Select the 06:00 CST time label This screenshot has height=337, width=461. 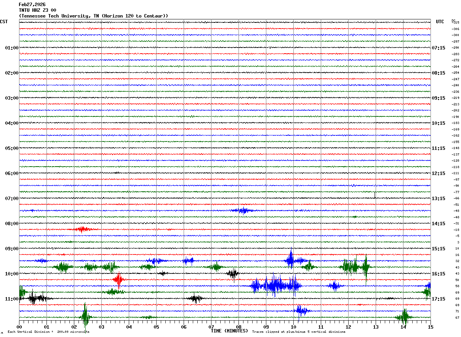pos(12,173)
